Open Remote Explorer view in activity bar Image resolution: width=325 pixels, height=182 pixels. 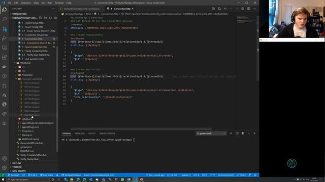pos(5,48)
